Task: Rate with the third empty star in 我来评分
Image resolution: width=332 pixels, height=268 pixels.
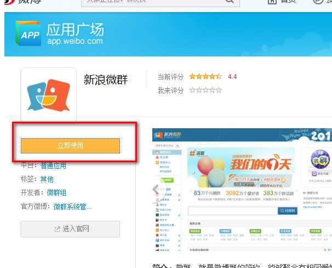Action: (x=205, y=90)
